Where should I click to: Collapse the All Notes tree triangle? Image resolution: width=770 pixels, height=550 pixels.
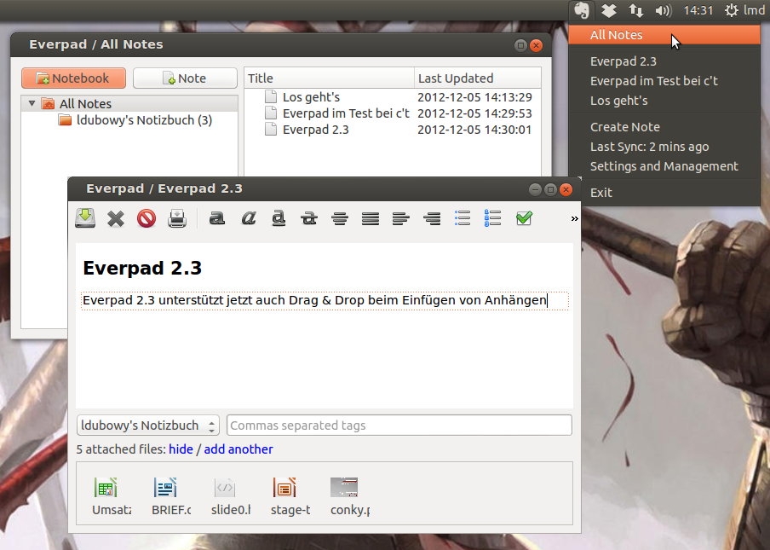click(32, 104)
